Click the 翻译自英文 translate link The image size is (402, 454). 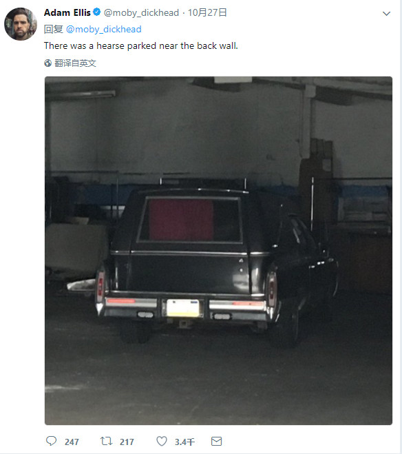pos(75,63)
